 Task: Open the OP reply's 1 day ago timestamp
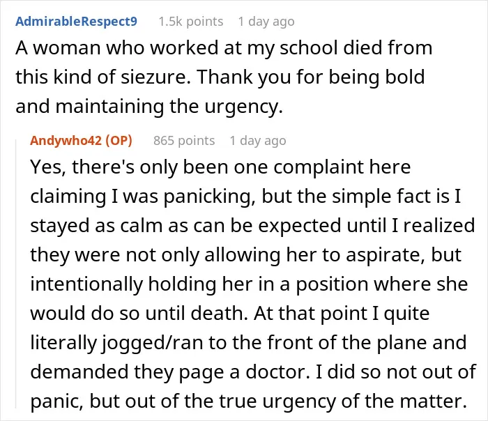[x=258, y=141]
